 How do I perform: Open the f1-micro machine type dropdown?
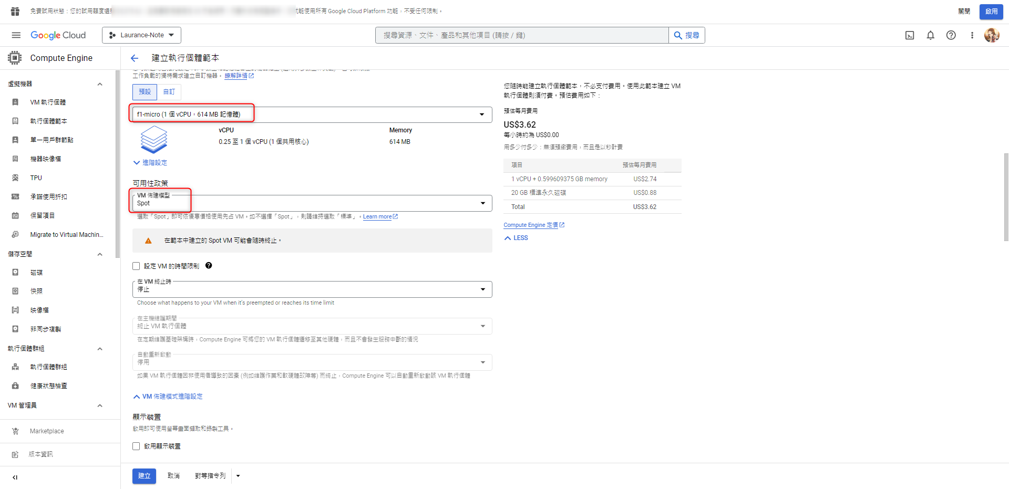tap(312, 115)
